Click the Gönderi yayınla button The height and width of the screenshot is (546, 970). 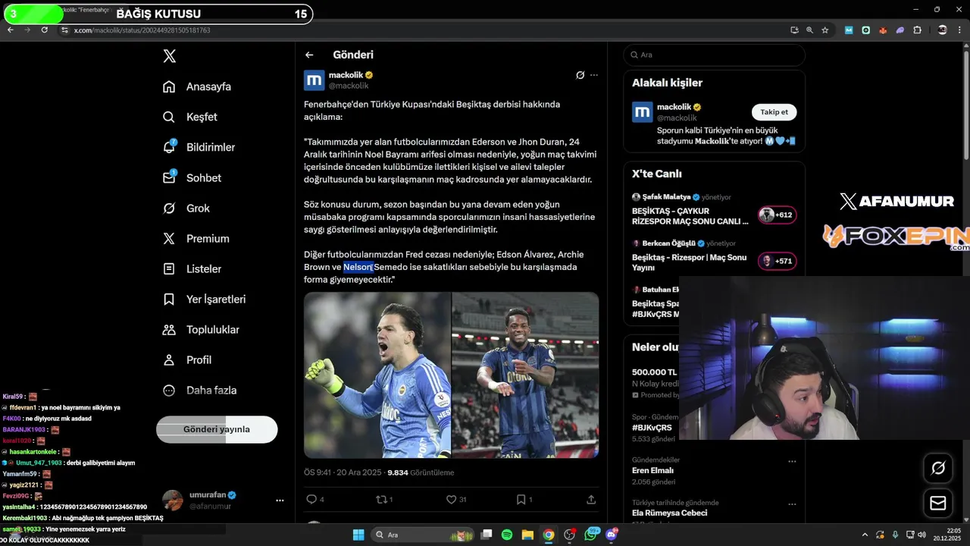217,429
